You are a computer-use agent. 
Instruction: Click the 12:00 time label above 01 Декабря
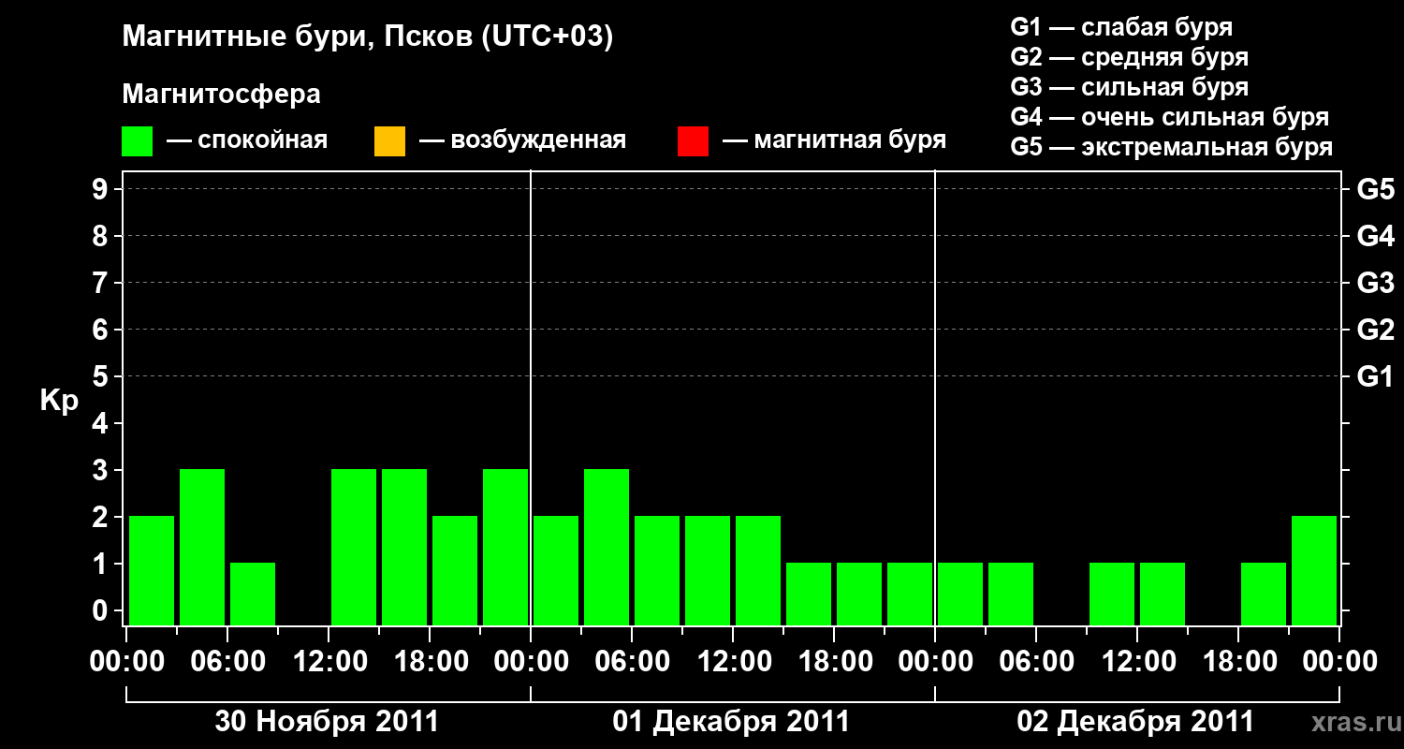coord(733,662)
